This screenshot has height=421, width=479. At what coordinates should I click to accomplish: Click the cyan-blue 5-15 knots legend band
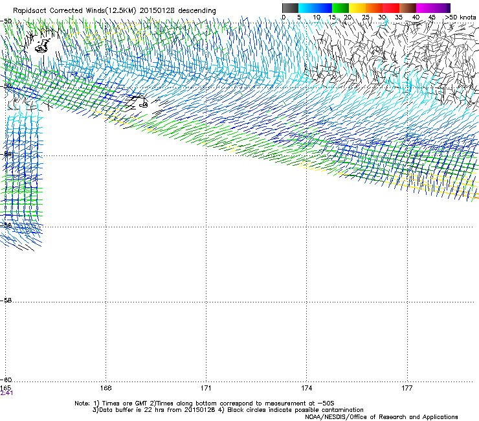click(315, 8)
